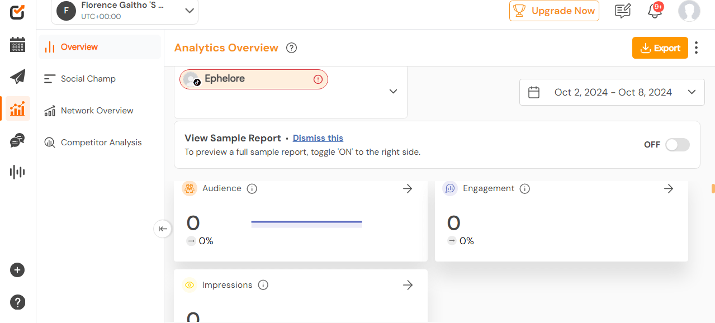Click the Impressions info icon

click(x=263, y=285)
